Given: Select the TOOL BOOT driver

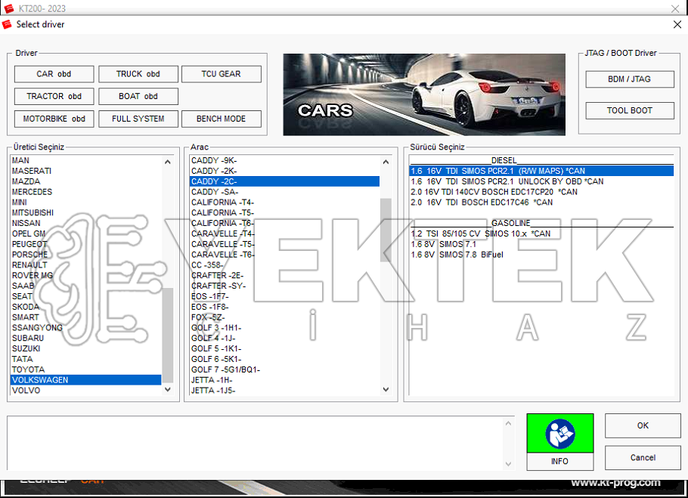Looking at the screenshot, I should (x=630, y=110).
